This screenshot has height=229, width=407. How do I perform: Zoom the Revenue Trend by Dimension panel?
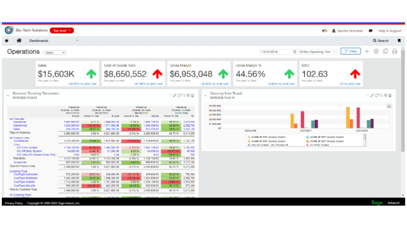point(183,96)
